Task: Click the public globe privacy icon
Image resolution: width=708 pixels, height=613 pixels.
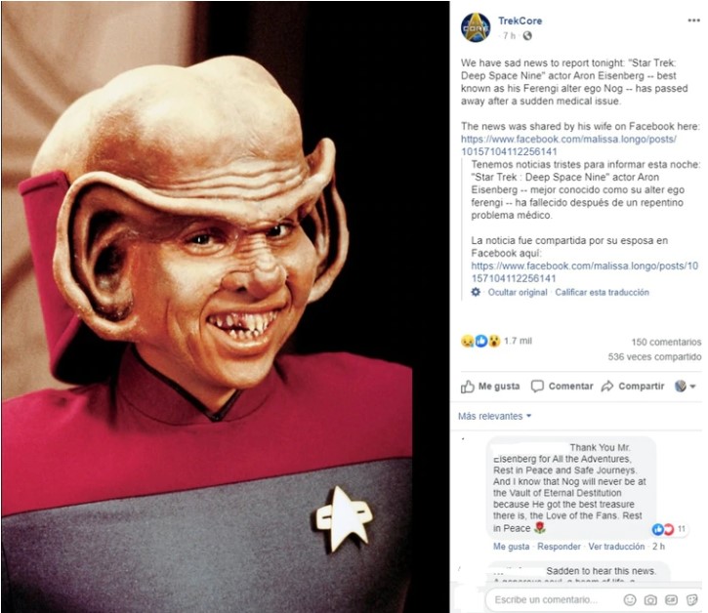Action: pyautogui.click(x=527, y=36)
